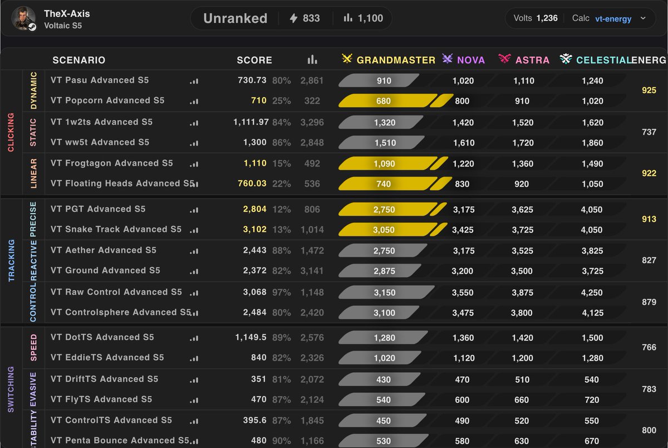Click the 925 energy value for Dynamic
668x448 pixels.
[649, 90]
